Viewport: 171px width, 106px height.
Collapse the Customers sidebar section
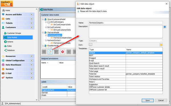coord(32,27)
